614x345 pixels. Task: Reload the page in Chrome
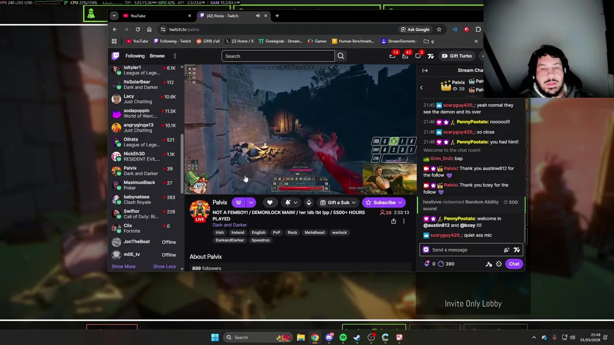[x=138, y=29]
